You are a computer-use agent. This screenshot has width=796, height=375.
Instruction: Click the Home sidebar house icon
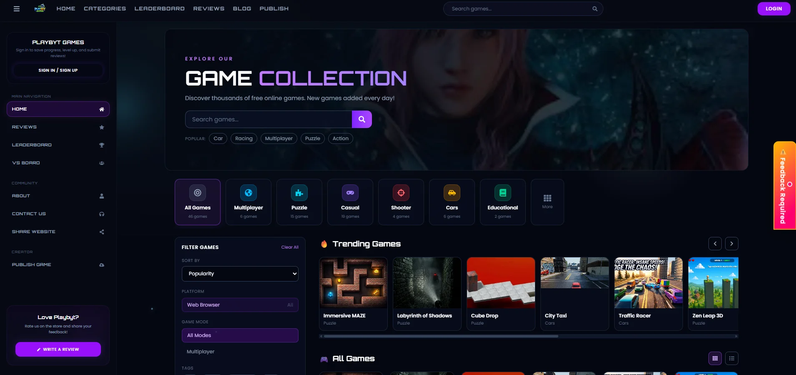[x=102, y=109]
